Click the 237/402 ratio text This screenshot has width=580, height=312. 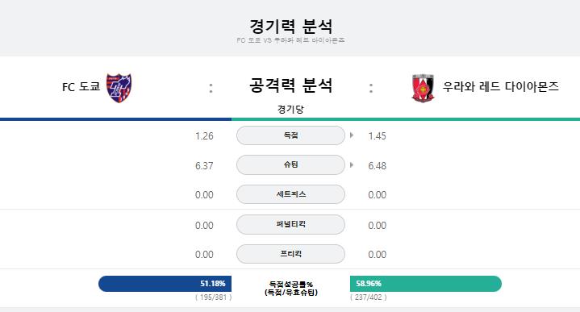369,297
